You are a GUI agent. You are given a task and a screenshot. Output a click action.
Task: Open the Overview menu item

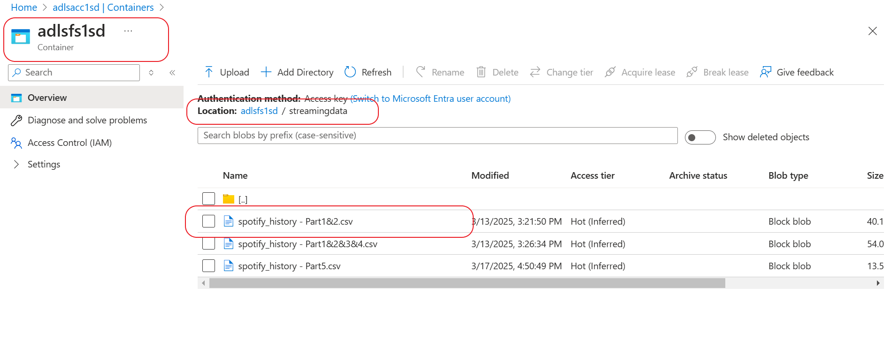[x=47, y=98]
